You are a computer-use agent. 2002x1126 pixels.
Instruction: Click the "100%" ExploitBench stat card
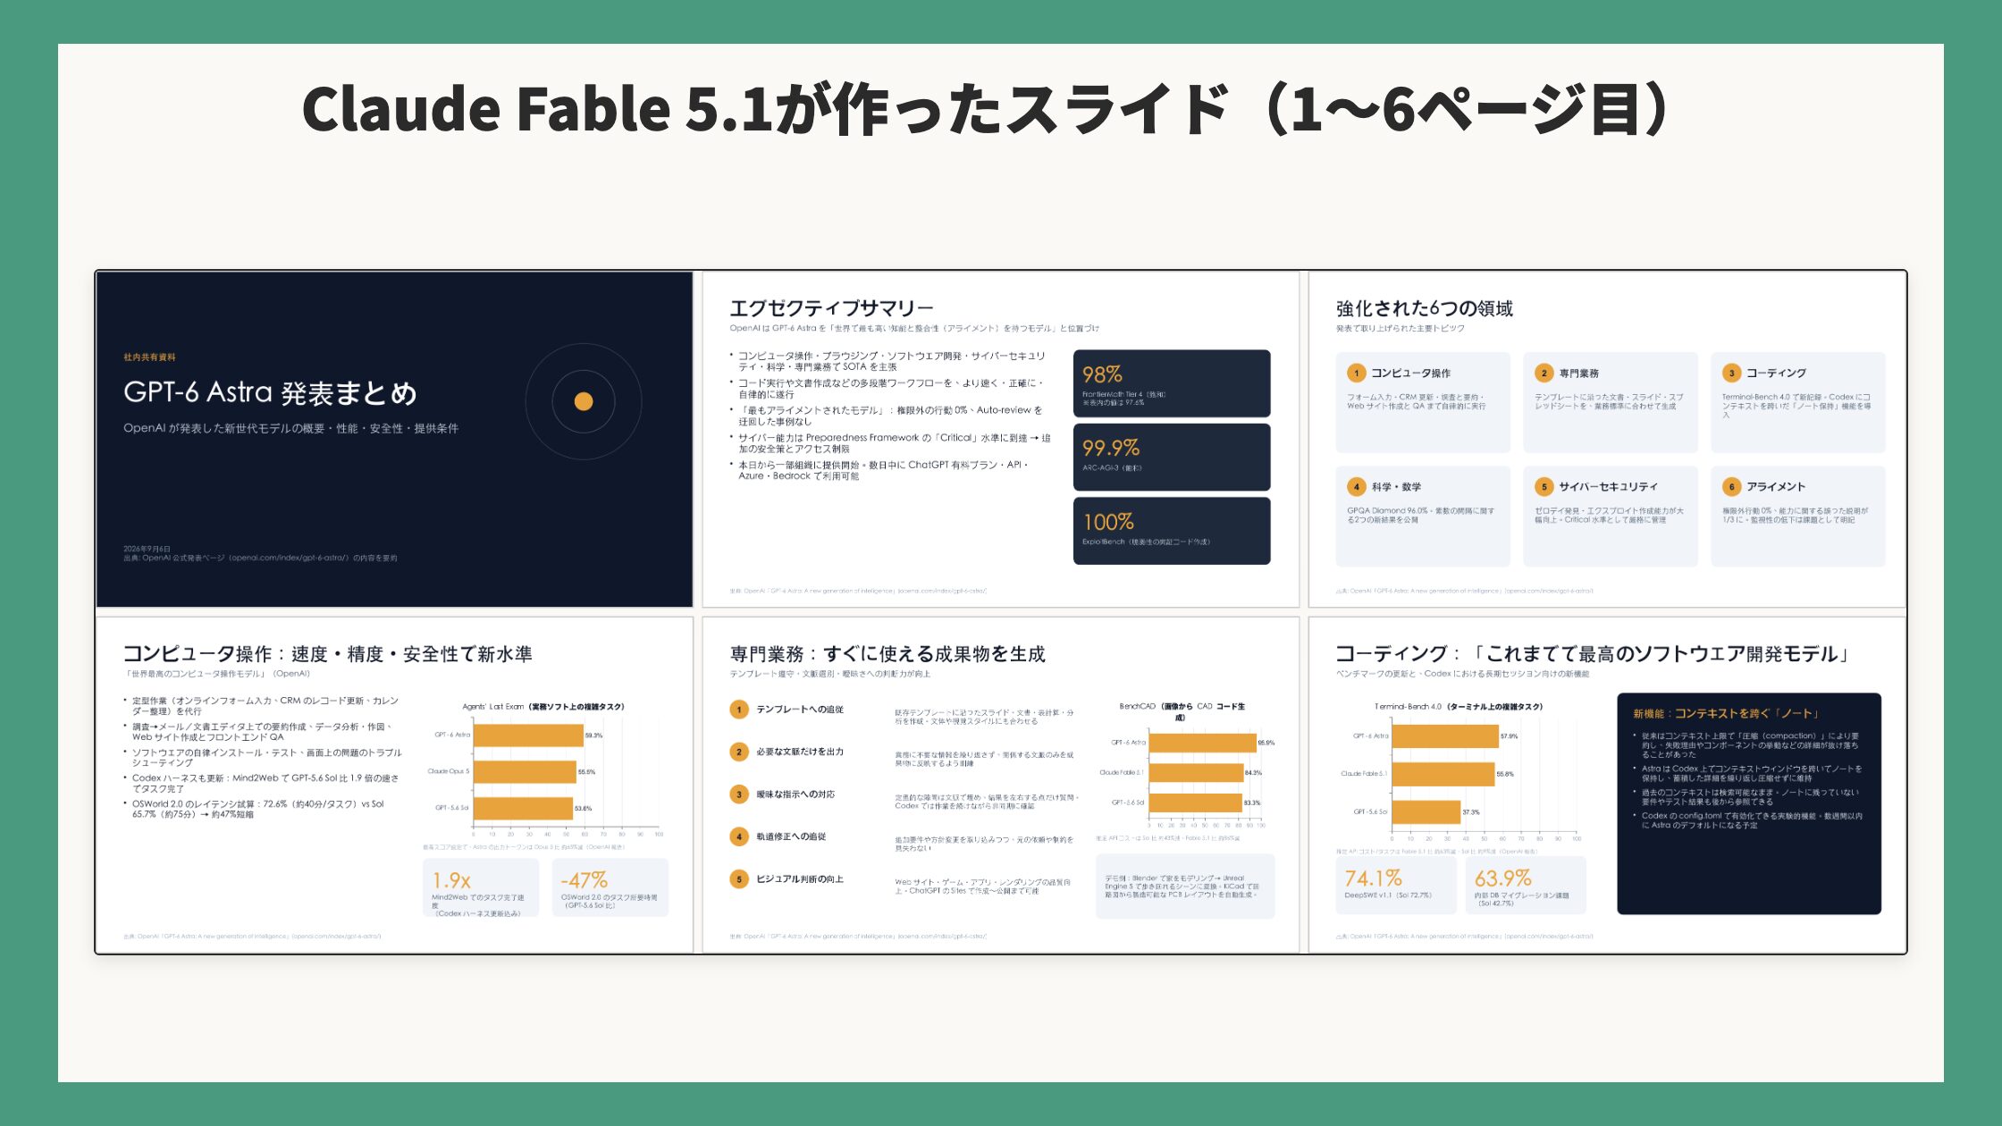(1172, 531)
